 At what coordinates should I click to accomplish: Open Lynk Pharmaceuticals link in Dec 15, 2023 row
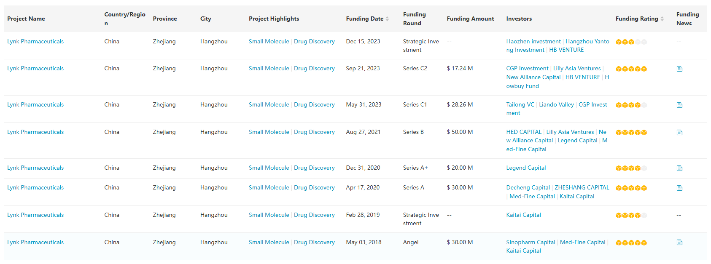coord(35,42)
